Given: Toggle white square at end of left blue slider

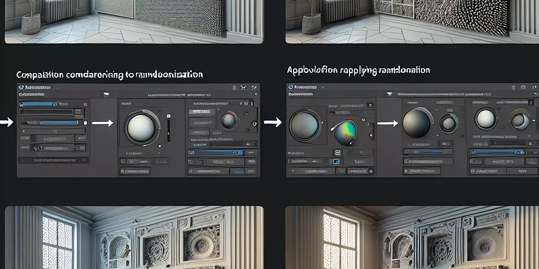Looking at the screenshot, I should pos(85,123).
